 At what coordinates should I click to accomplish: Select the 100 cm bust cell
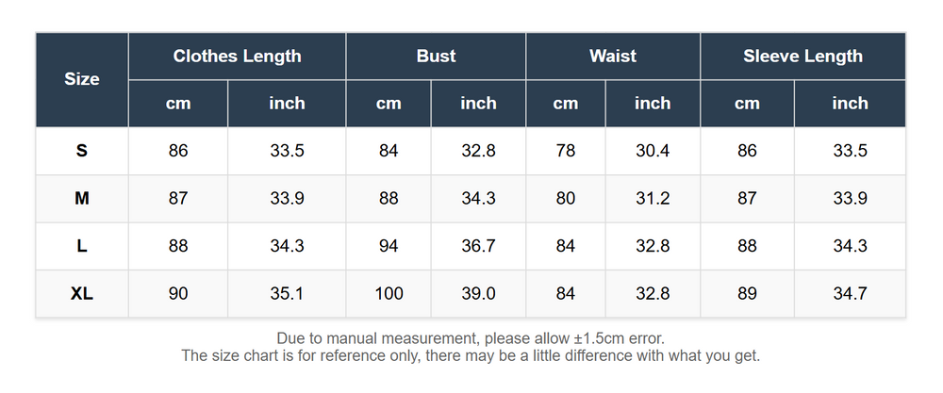389,294
